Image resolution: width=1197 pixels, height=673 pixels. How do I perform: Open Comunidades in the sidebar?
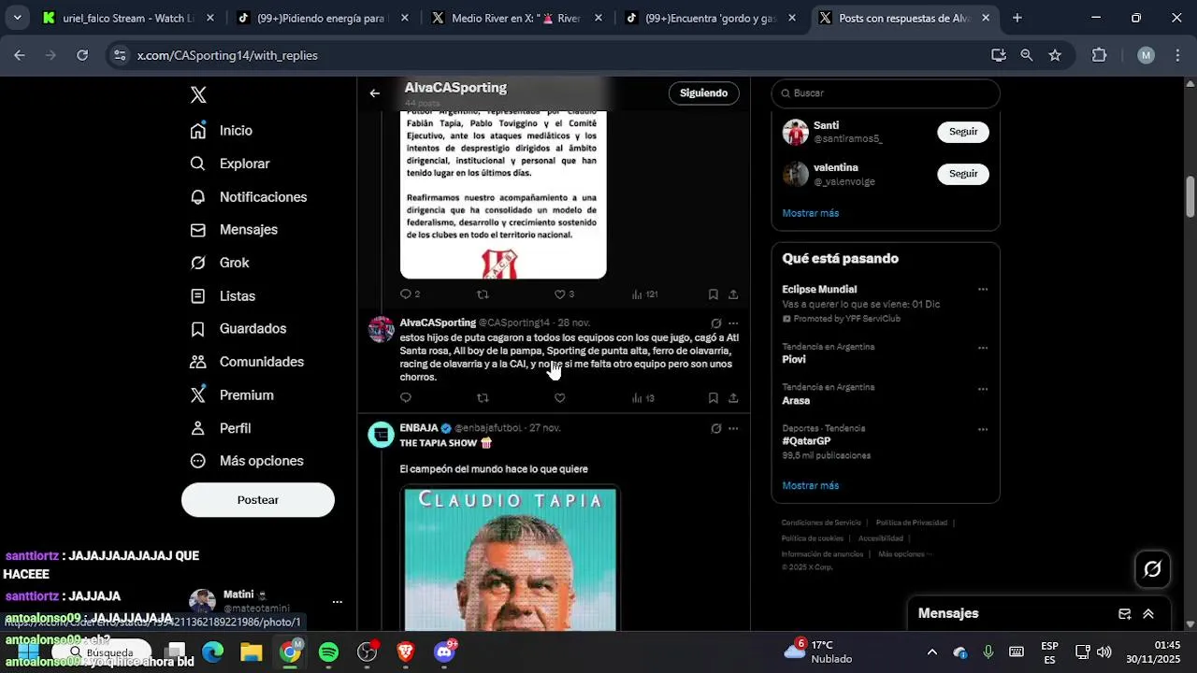click(247, 362)
